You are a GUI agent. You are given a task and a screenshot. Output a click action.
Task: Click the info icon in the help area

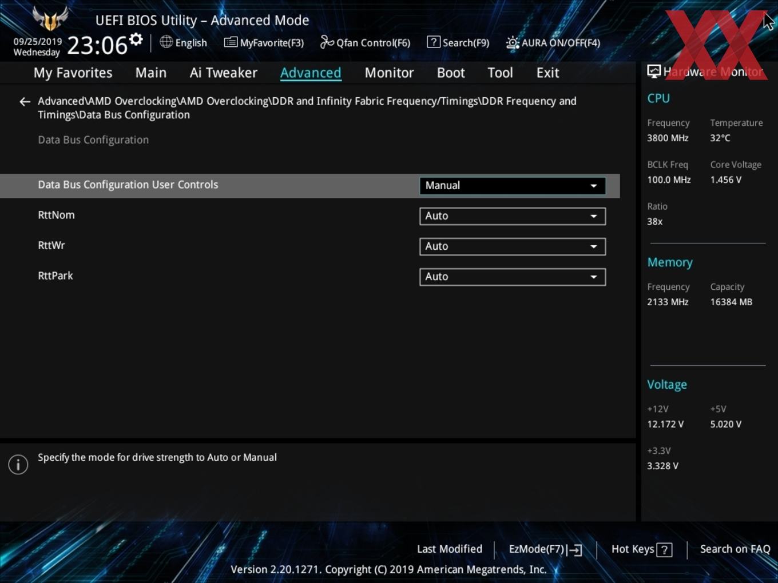(x=18, y=464)
